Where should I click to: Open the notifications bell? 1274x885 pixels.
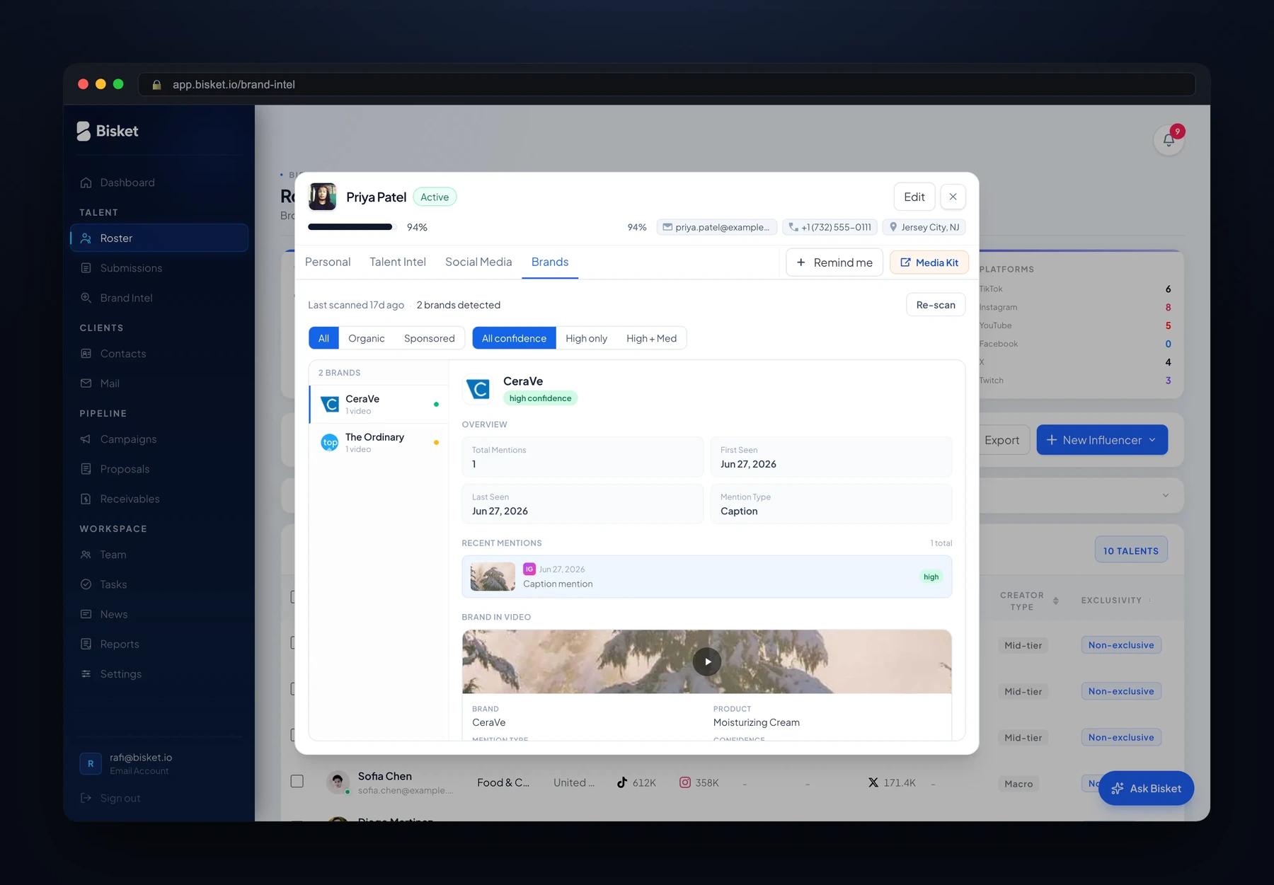(1169, 140)
